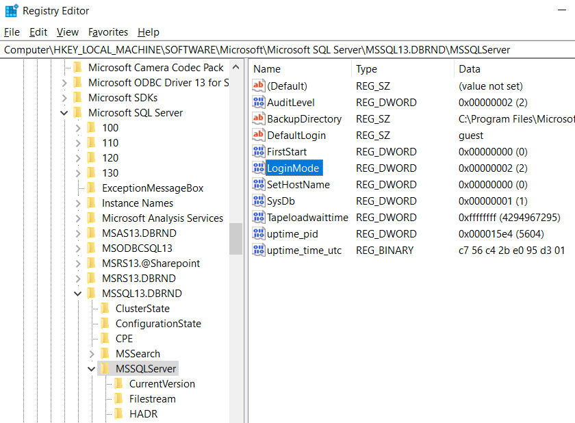Expand the Microsoft Analysis Services key

[78, 218]
